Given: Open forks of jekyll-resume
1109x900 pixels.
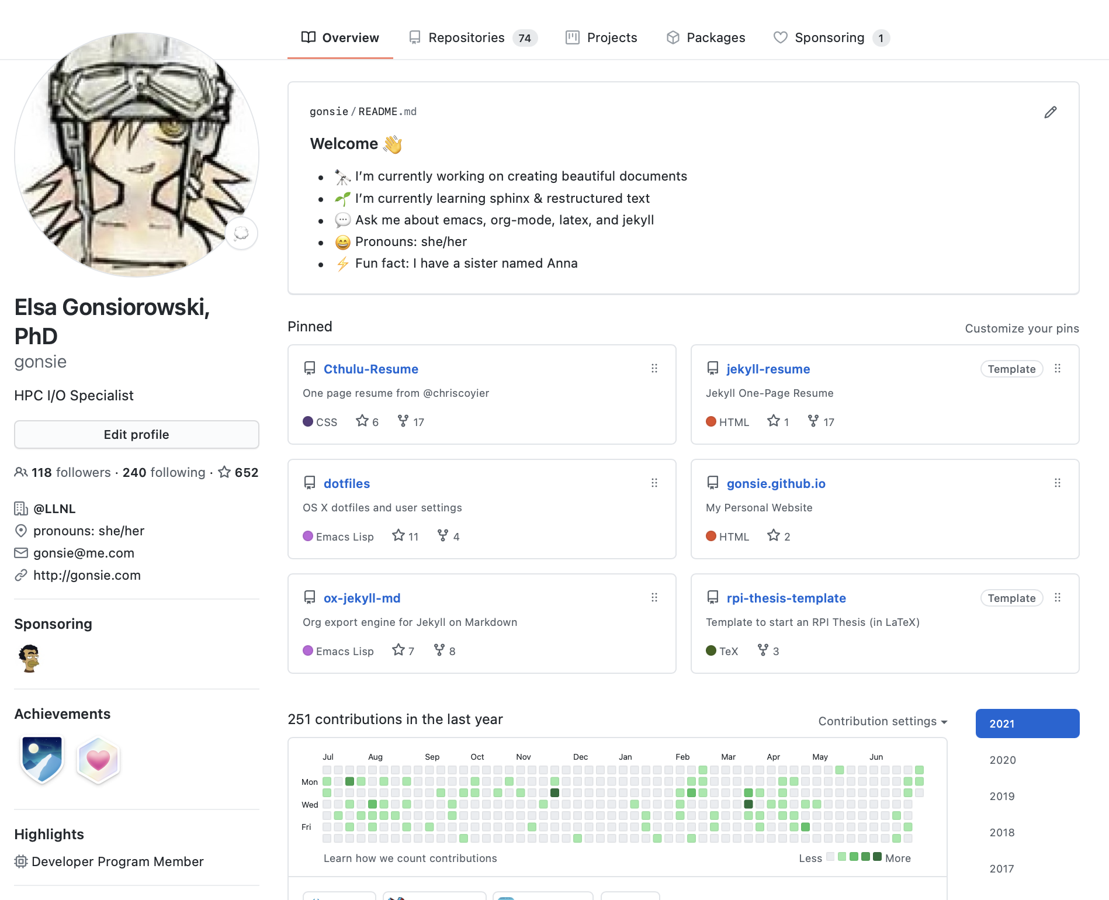Looking at the screenshot, I should 821,421.
